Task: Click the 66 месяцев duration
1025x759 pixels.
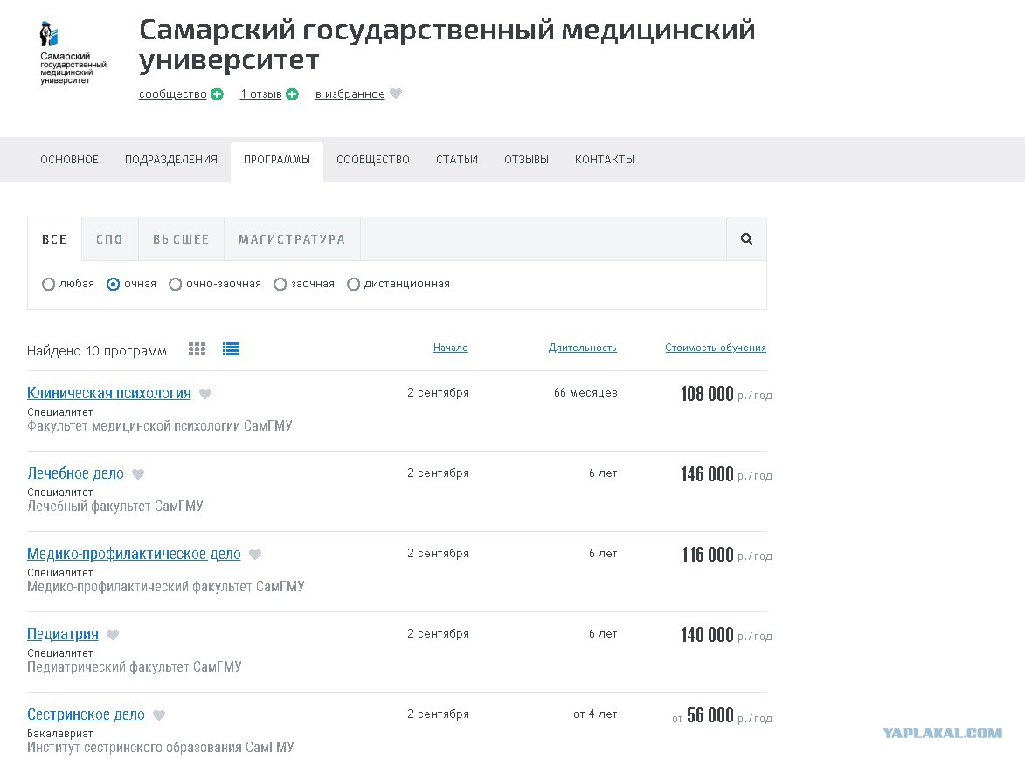Action: click(585, 392)
